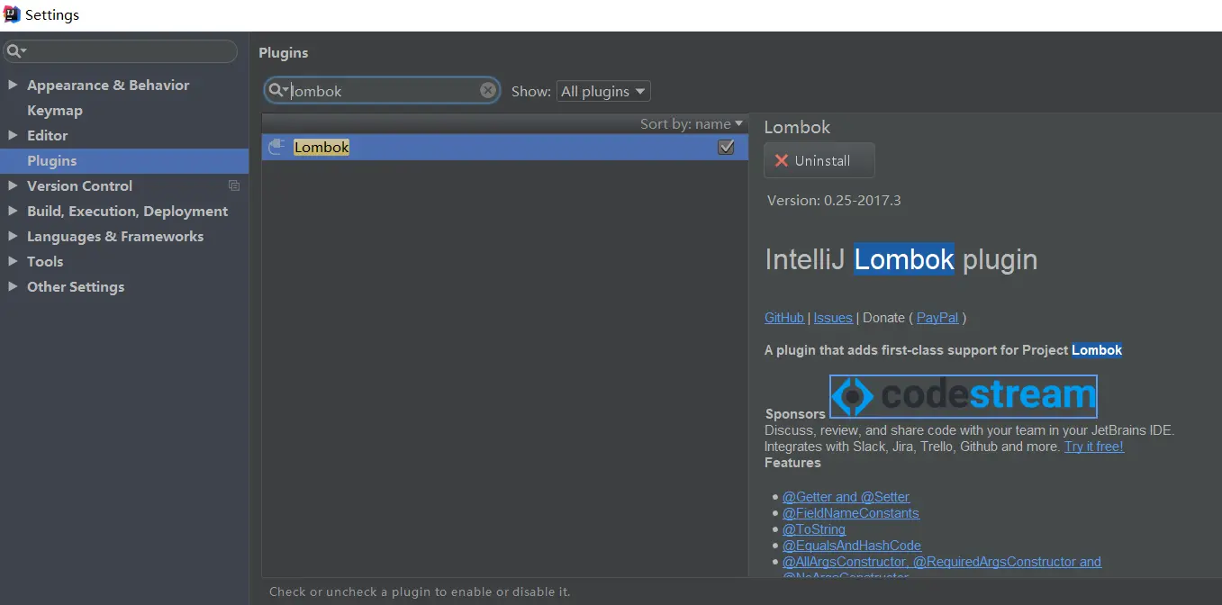This screenshot has height=605, width=1222.
Task: Click the plugin search magnifier icon
Action: click(x=277, y=90)
